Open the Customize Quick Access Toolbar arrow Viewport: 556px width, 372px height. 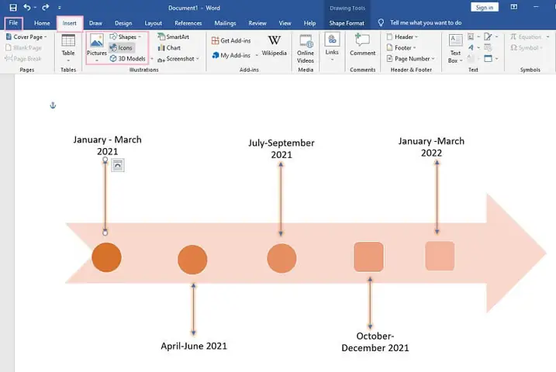(59, 8)
